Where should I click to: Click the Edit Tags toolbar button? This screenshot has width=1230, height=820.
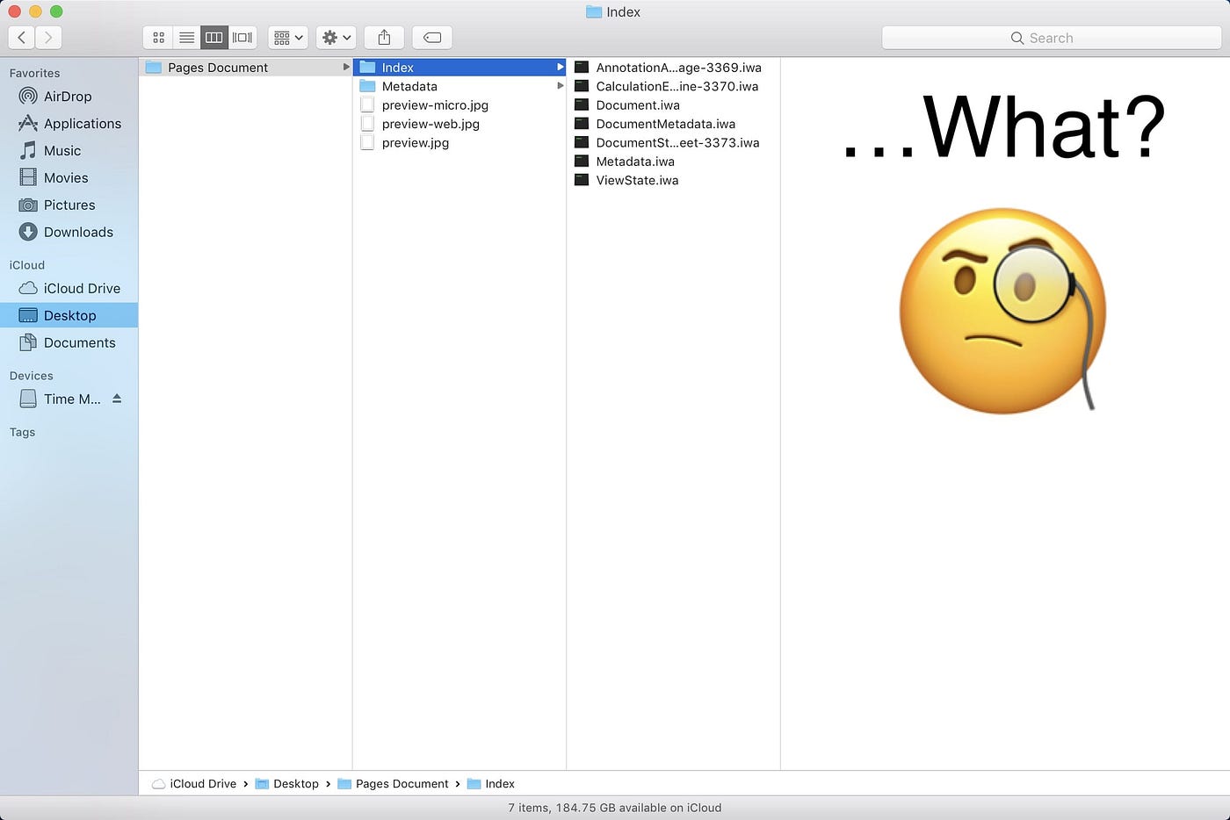432,38
